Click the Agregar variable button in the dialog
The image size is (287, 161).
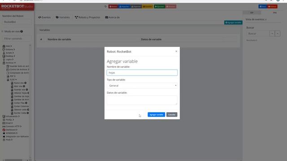coord(156,114)
